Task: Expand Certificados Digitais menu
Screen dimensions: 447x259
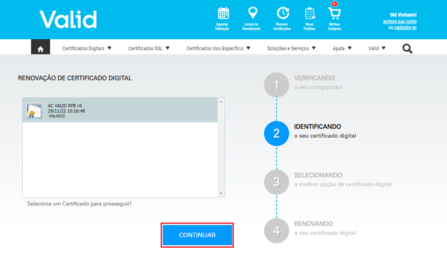Action: [x=87, y=48]
